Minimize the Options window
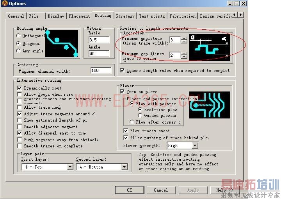The height and width of the screenshot is (199, 281). (x=230, y=3)
